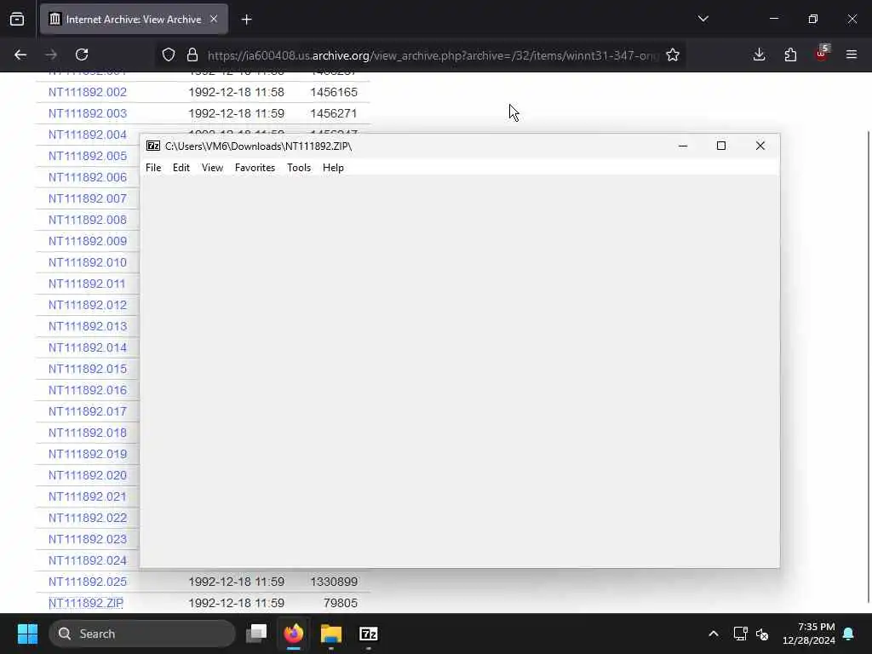Screen dimensions: 872x654
Task: Open the taskbar clock showing 7:35 PM
Action: point(809,634)
